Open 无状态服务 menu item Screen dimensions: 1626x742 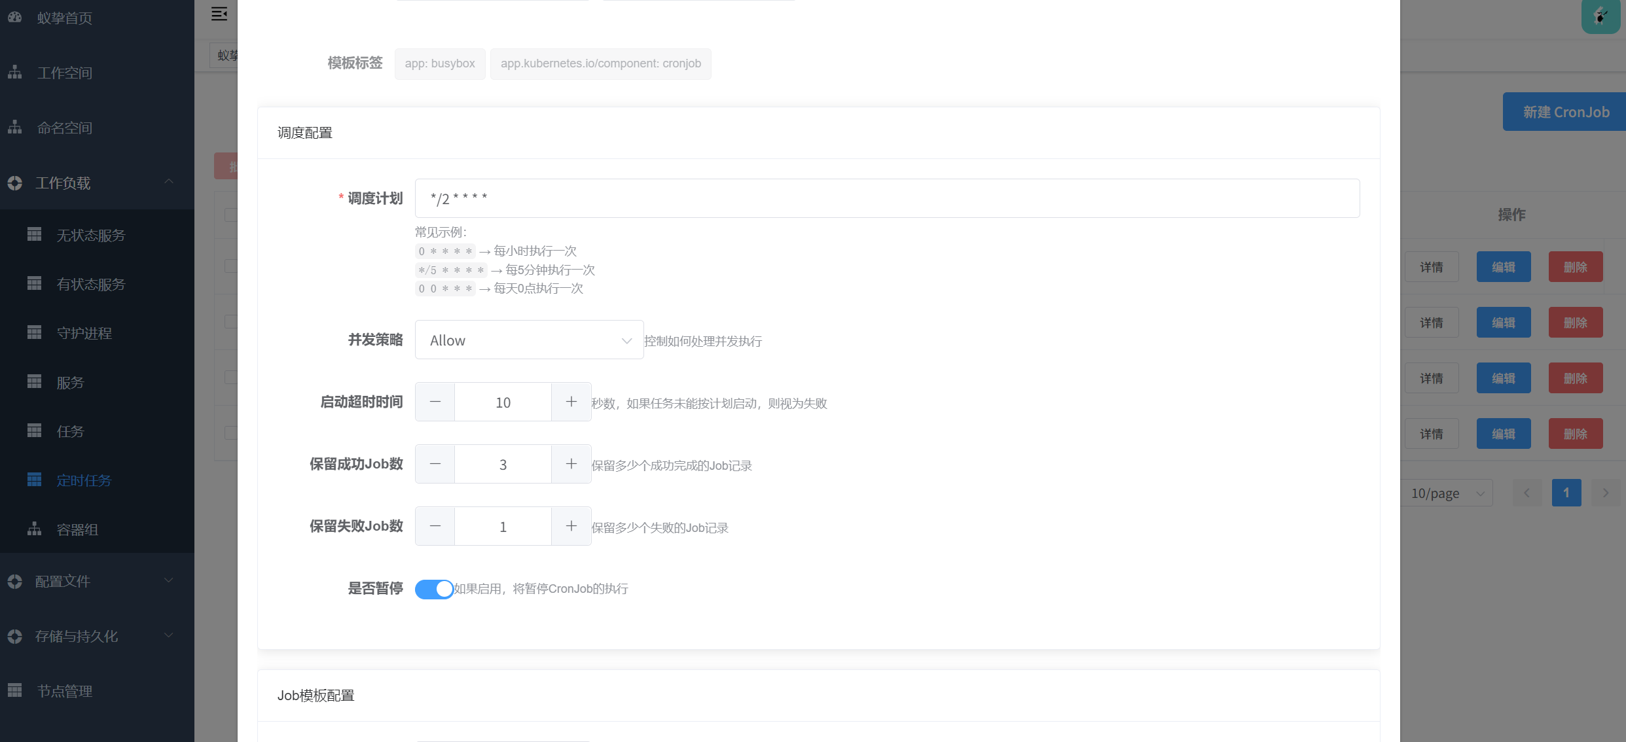click(x=90, y=235)
